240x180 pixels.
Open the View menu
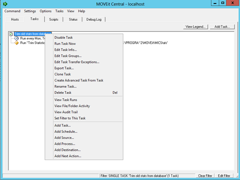[71, 11]
